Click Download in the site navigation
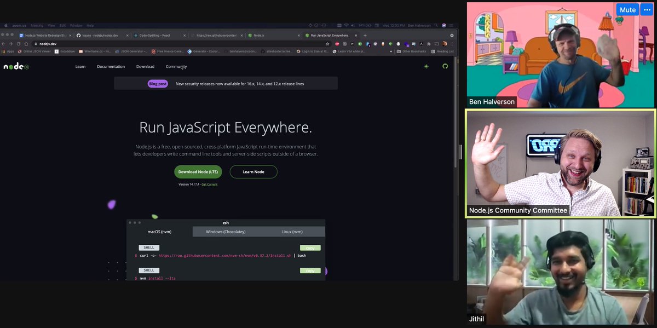 pos(145,66)
